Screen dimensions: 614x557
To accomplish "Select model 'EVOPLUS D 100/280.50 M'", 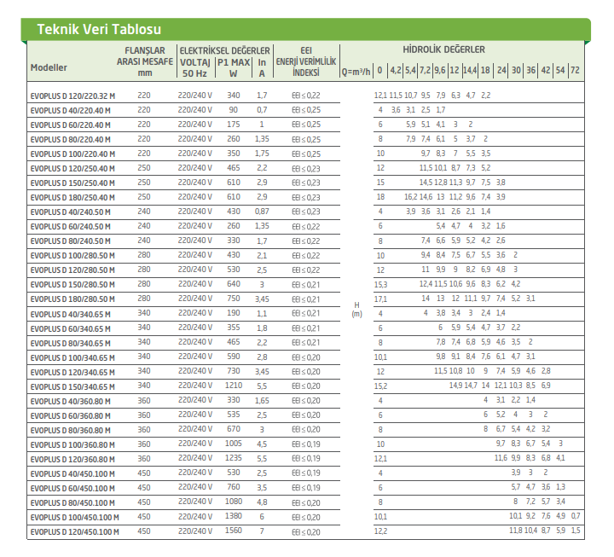I will (72, 255).
